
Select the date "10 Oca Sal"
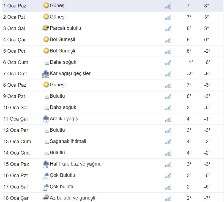(x=15, y=108)
